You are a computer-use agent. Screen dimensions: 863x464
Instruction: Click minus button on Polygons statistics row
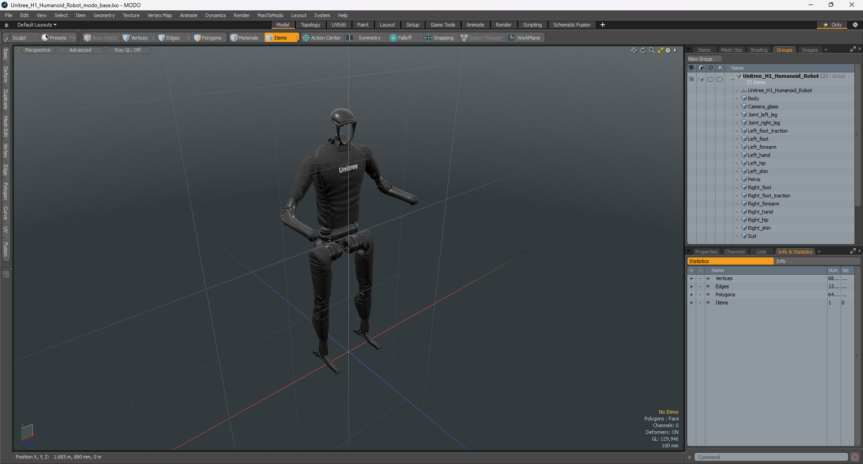tap(700, 294)
